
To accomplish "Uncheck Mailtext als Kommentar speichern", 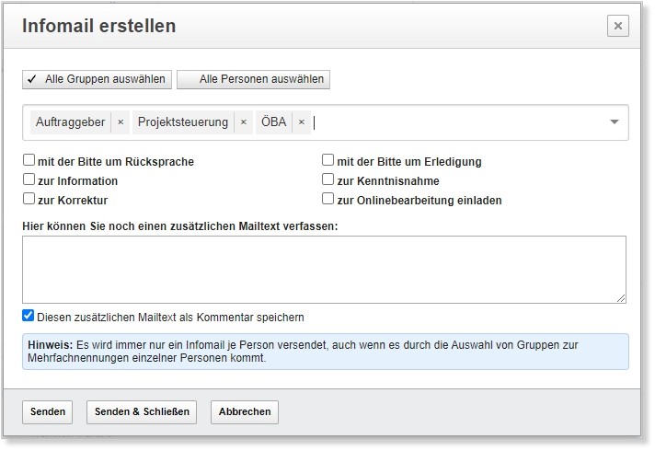I will [29, 317].
